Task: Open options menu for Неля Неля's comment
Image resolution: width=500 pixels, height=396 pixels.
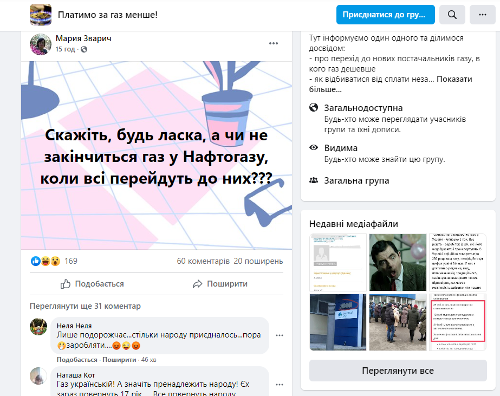Action: pos(280,335)
